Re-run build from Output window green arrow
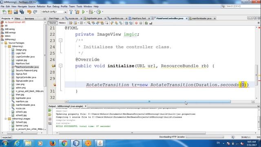261x147 pixels. click(x=50, y=110)
